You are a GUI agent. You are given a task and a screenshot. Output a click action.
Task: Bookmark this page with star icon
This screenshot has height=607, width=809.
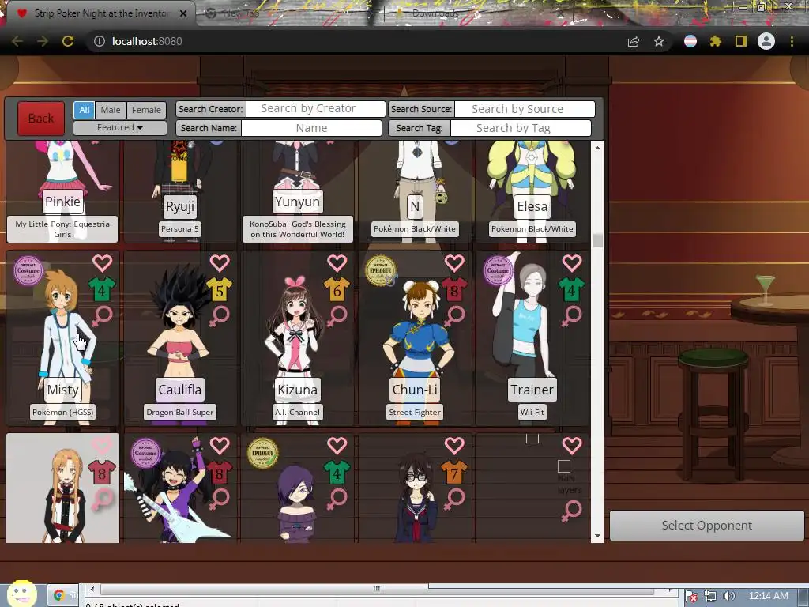pyautogui.click(x=659, y=41)
